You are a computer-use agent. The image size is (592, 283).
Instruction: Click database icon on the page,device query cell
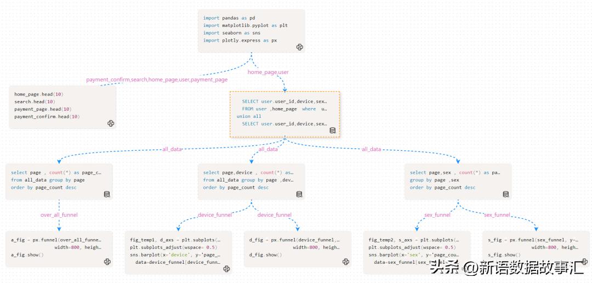299,194
